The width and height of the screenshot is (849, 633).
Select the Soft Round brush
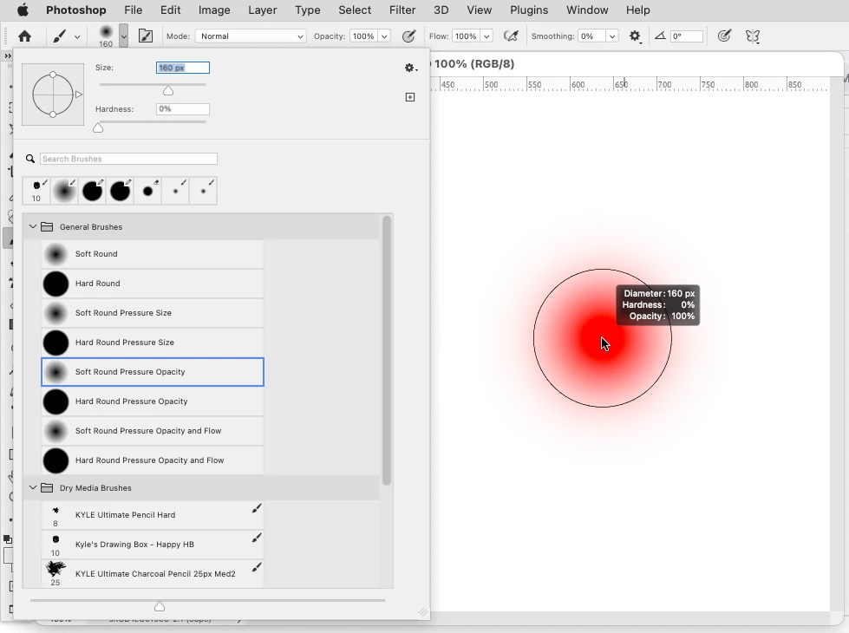coord(153,254)
